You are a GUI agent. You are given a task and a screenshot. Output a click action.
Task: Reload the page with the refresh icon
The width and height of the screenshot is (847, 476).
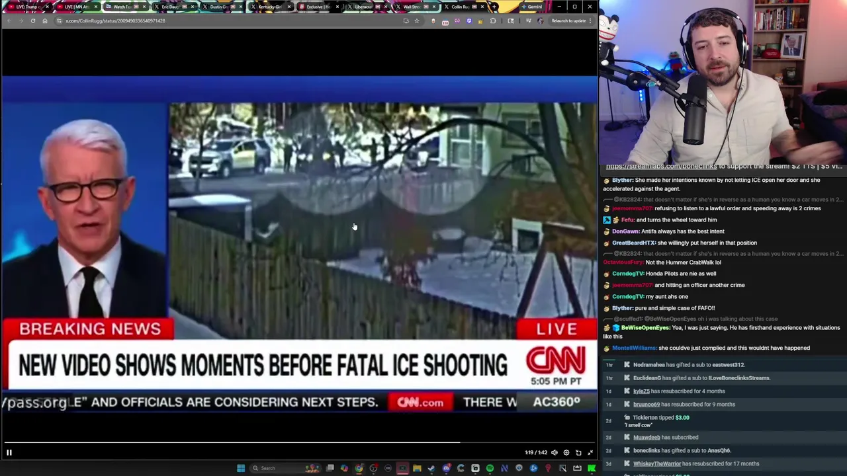[x=32, y=20]
